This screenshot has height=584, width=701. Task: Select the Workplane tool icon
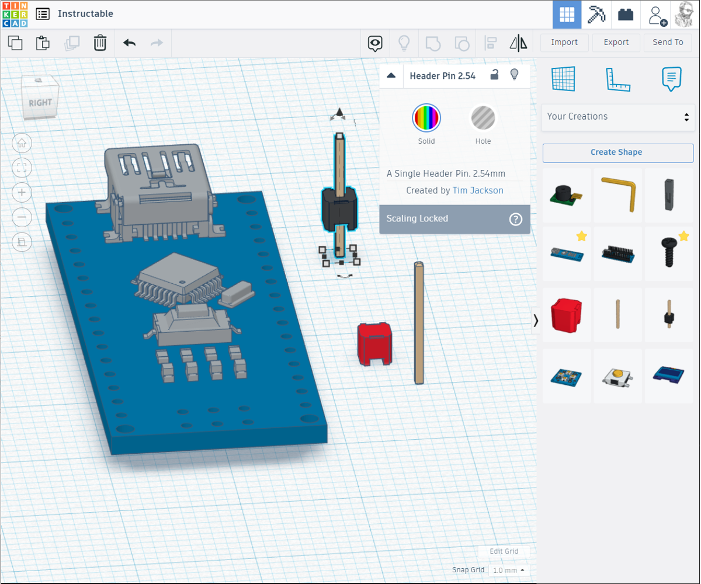[564, 79]
